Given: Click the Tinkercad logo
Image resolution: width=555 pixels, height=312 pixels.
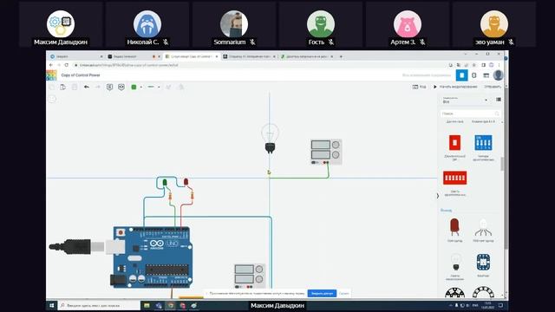Looking at the screenshot, I should (51, 75).
